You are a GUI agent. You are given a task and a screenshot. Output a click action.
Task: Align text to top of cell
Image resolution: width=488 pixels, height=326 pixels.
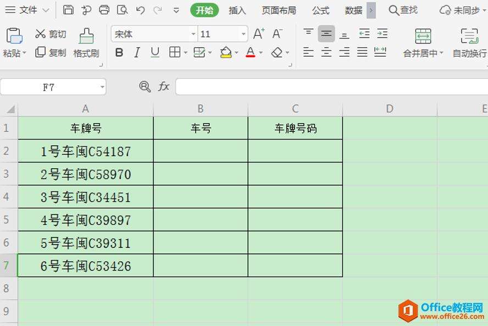[308, 33]
